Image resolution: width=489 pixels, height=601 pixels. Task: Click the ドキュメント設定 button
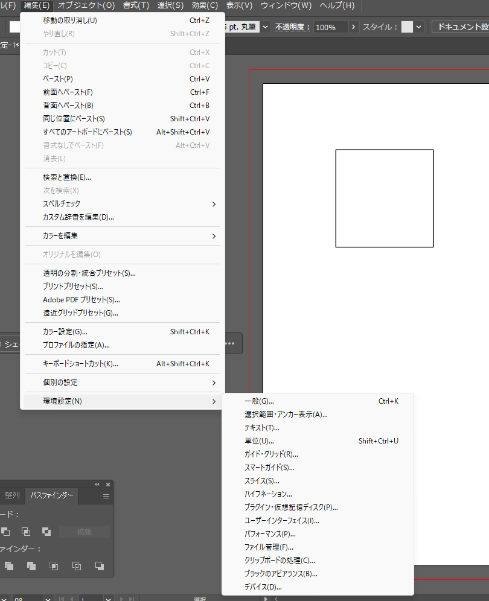[462, 27]
